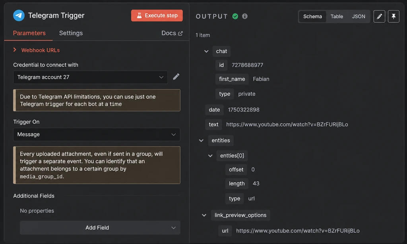The image size is (407, 244).
Task: Expand the Webhook URLs section
Action: (x=36, y=50)
